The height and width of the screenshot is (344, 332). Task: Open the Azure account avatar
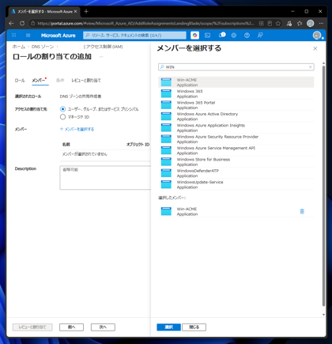click(x=317, y=36)
